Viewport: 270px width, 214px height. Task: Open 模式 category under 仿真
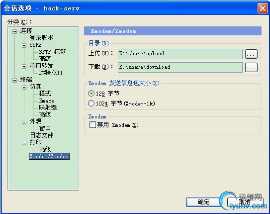click(45, 94)
